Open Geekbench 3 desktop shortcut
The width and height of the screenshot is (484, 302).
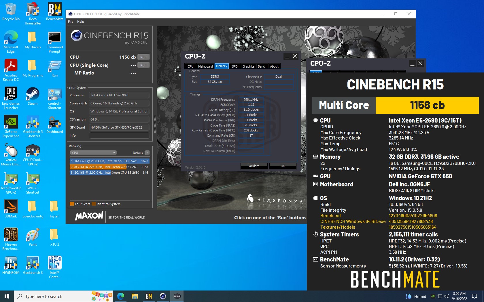tap(33, 265)
